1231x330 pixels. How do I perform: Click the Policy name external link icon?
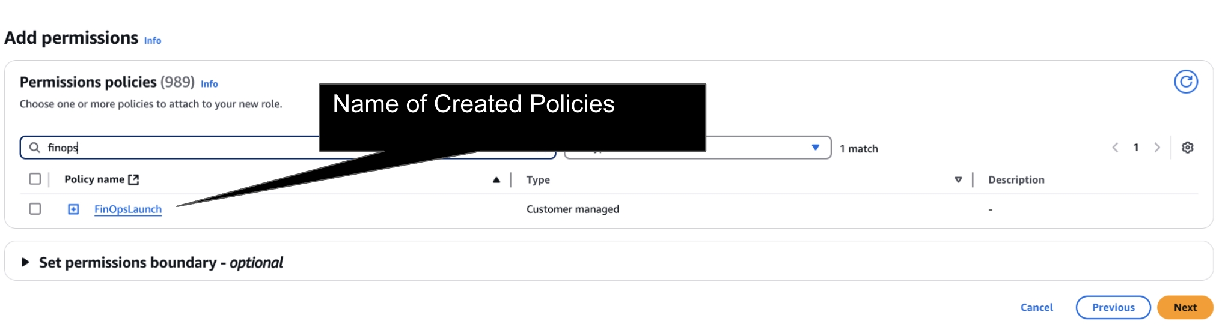(133, 179)
